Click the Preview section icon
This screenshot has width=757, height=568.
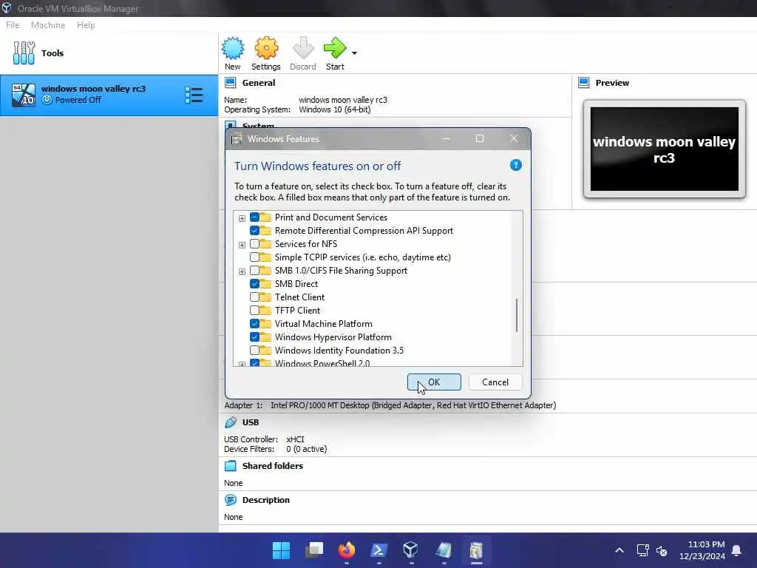584,83
